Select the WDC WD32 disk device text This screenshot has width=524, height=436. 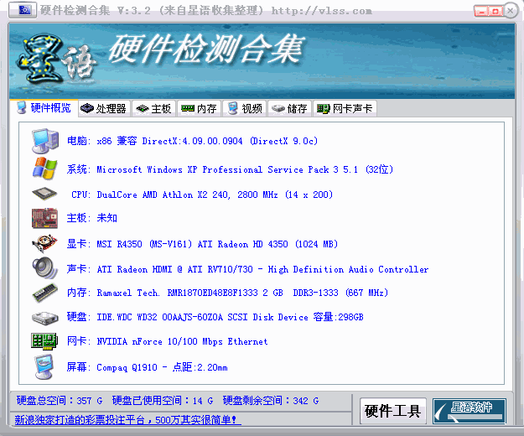click(215, 317)
